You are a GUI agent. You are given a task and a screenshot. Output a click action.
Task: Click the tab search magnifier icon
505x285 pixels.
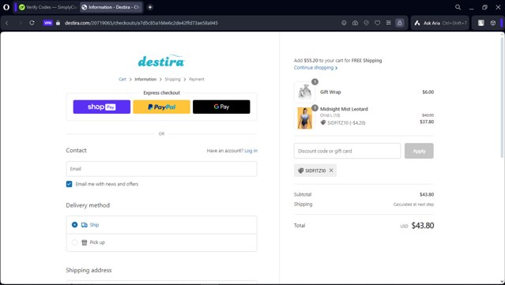[x=458, y=7]
